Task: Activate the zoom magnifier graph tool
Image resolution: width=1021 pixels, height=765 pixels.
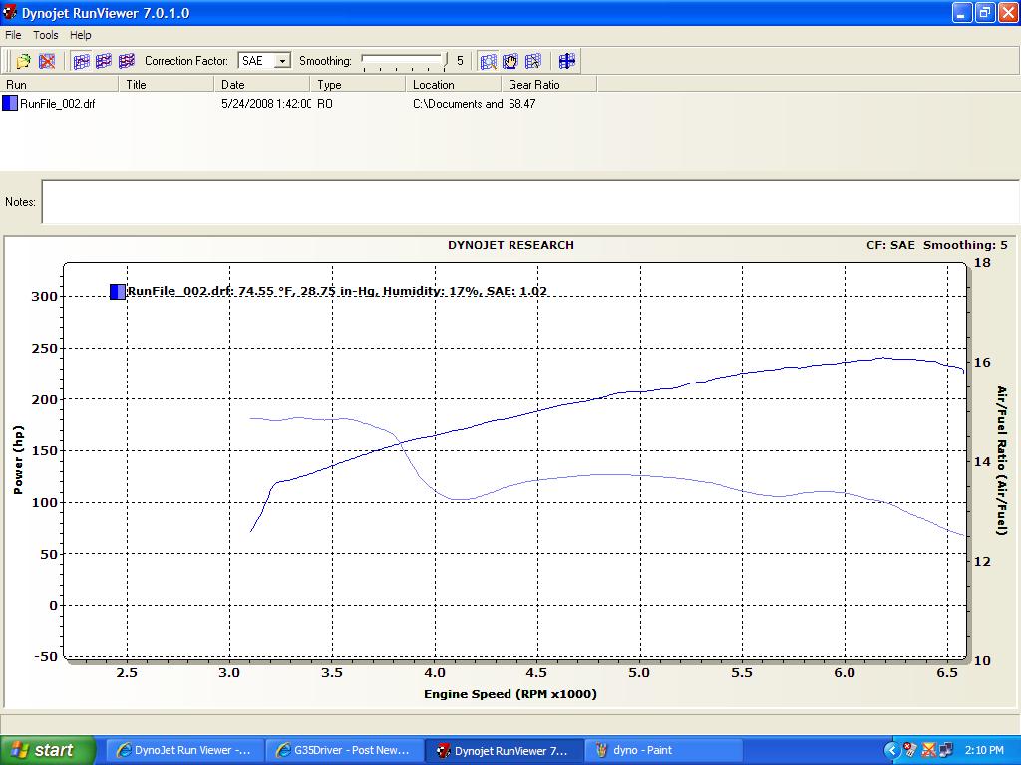Action: [x=488, y=61]
